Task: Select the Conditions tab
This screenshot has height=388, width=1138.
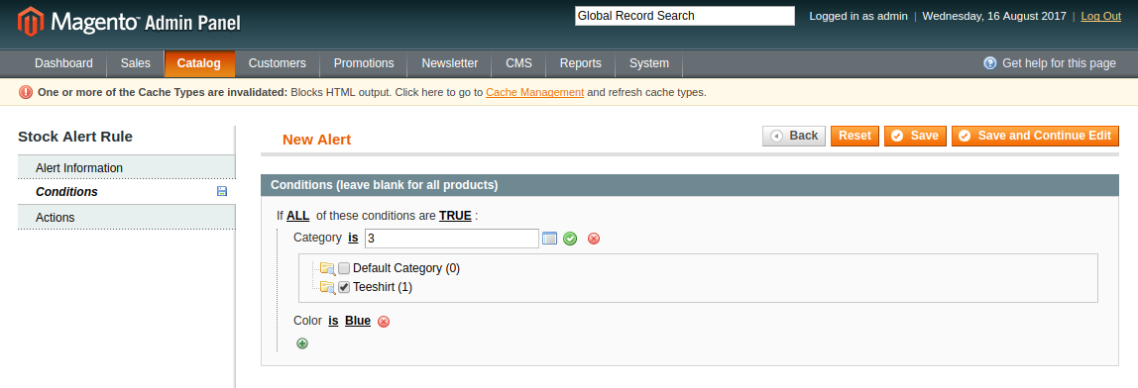Action: (126, 192)
